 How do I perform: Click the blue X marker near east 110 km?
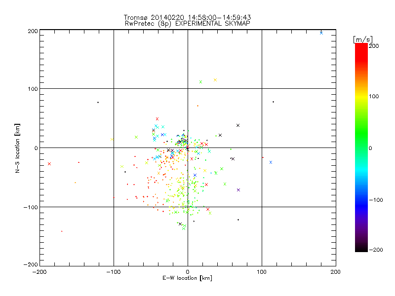pyautogui.click(x=271, y=162)
